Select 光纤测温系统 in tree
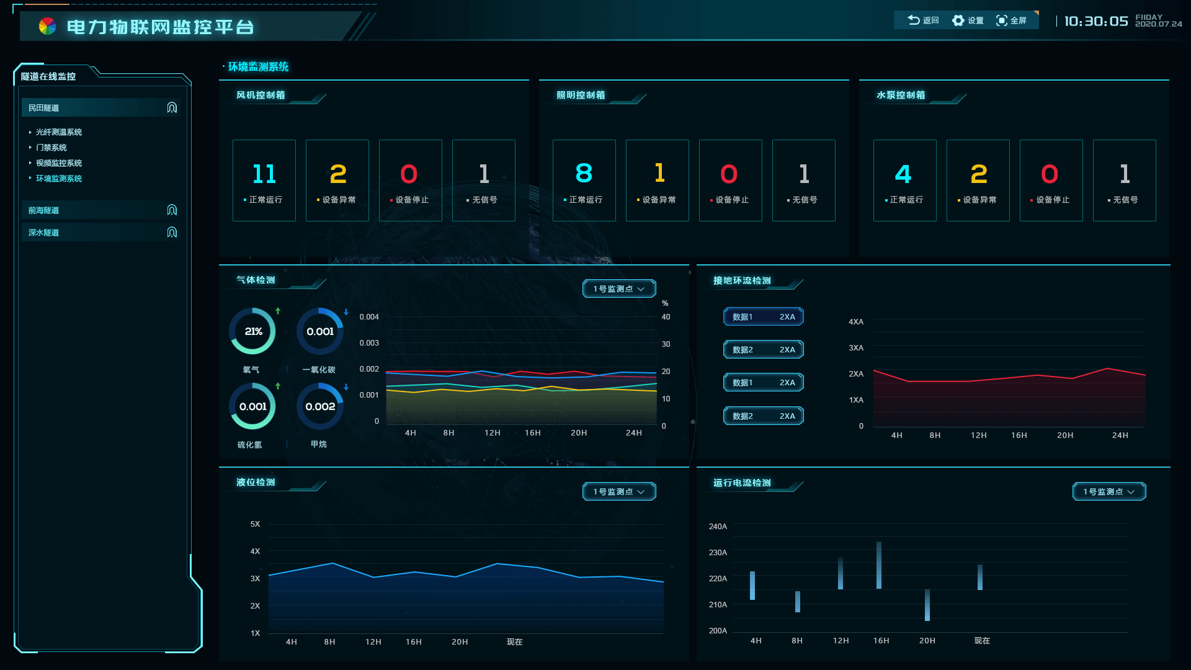 [59, 132]
